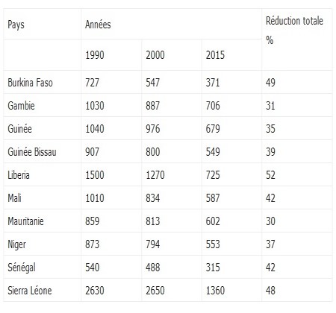Select Sierra Léone's 2015 value 1360
Viewport: 336px width, 313px height.
(215, 291)
